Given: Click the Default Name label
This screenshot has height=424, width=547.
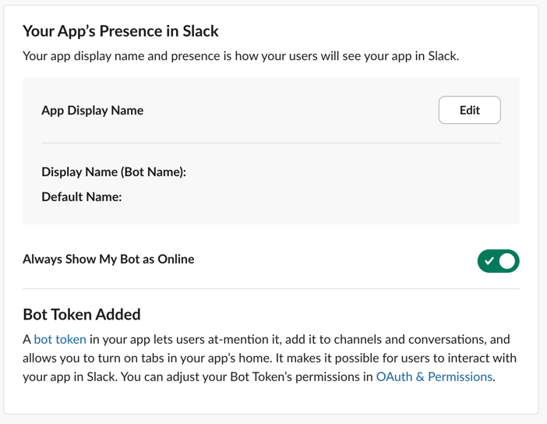Looking at the screenshot, I should click(x=81, y=196).
